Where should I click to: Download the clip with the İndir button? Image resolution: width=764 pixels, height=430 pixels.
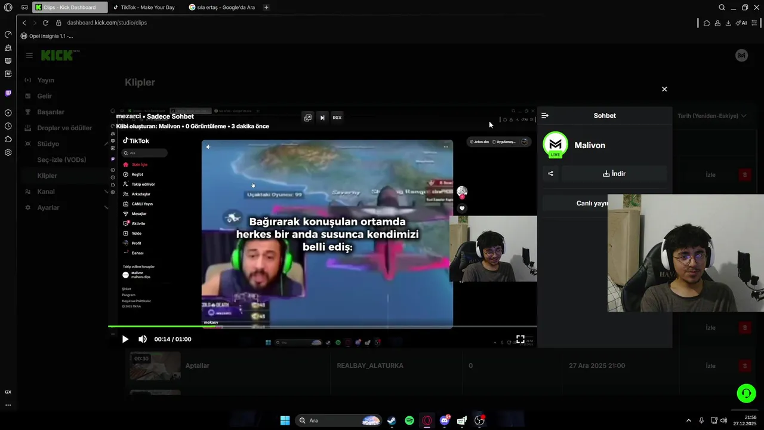tap(614, 174)
